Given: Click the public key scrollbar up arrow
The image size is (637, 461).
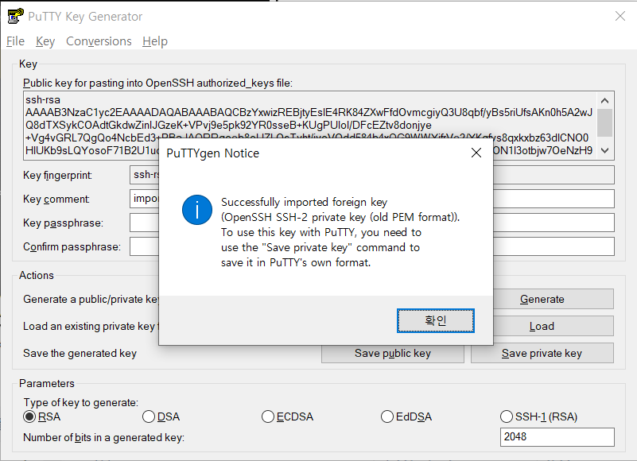Looking at the screenshot, I should pos(604,101).
